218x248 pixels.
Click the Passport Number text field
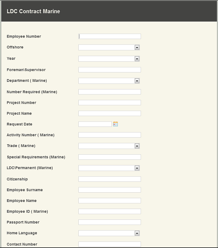tap(110, 222)
